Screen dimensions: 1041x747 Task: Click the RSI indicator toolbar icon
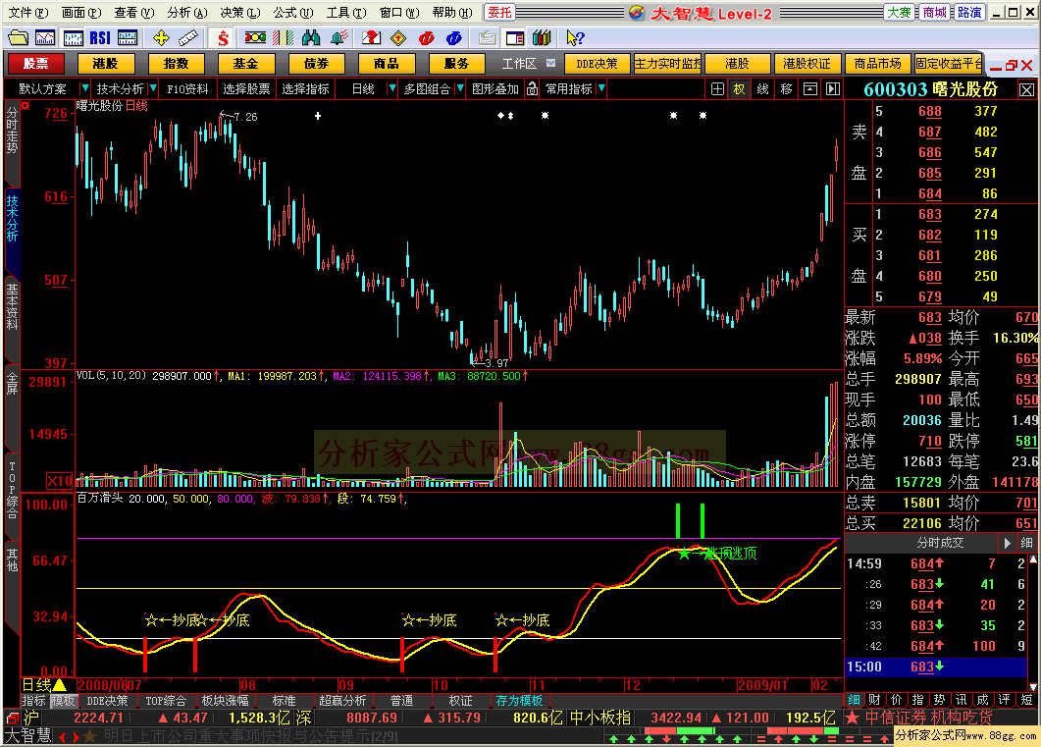[100, 38]
